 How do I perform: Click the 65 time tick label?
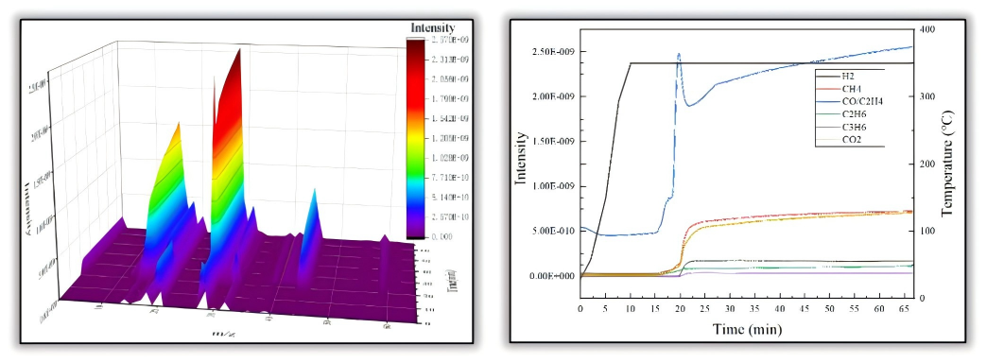point(905,309)
